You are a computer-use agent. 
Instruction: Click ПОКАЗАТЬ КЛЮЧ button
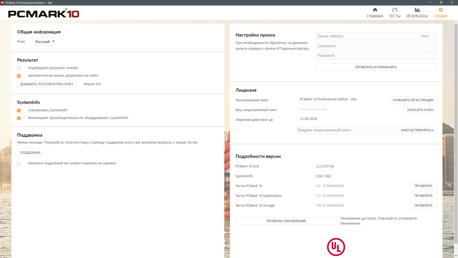coord(420,110)
